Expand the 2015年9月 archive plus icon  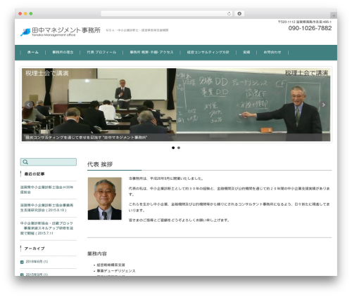pos(22,275)
